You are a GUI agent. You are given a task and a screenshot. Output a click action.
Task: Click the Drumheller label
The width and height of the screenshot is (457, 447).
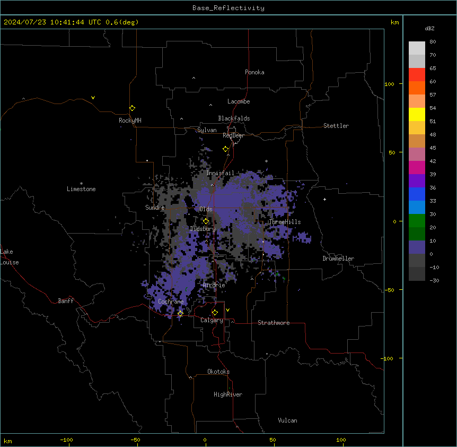[x=338, y=259]
